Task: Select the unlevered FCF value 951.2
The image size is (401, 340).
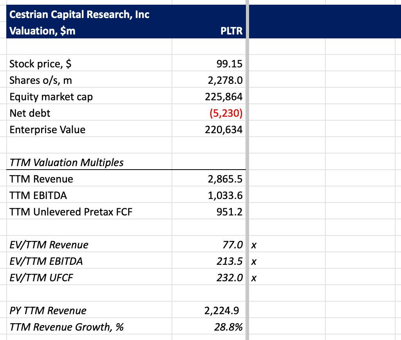Action: [x=229, y=212]
